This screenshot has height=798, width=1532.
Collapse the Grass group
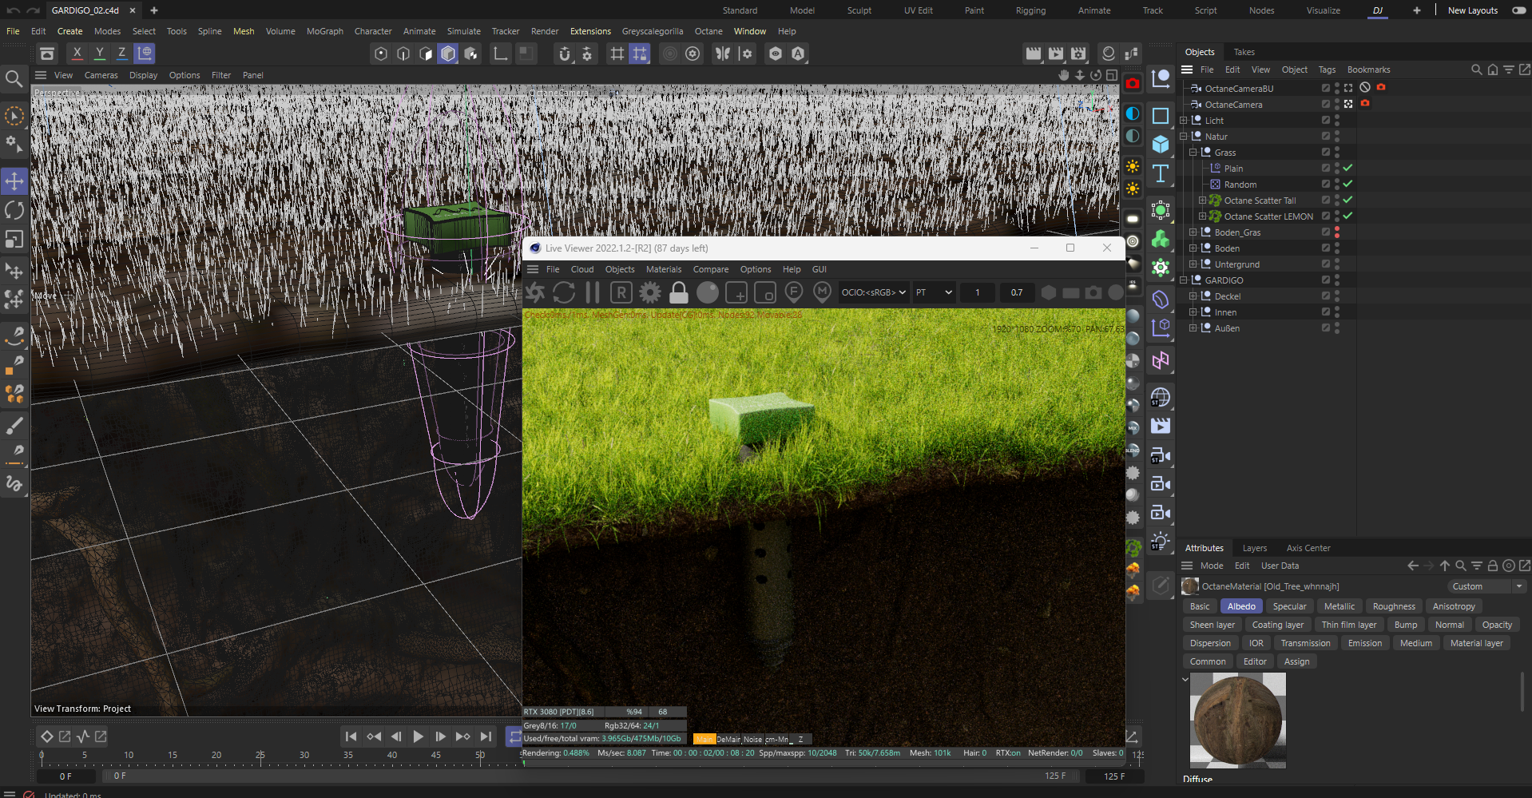click(x=1193, y=153)
